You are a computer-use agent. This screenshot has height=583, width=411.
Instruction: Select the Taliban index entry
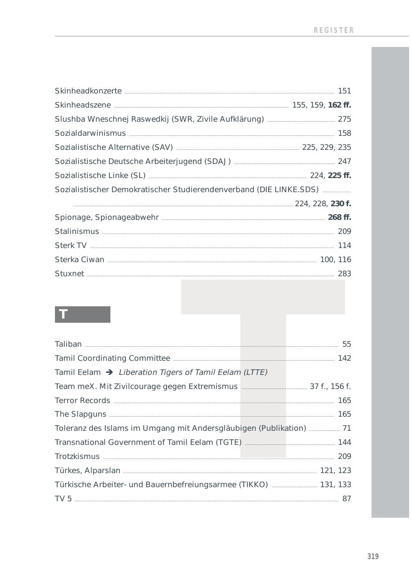click(x=68, y=344)
